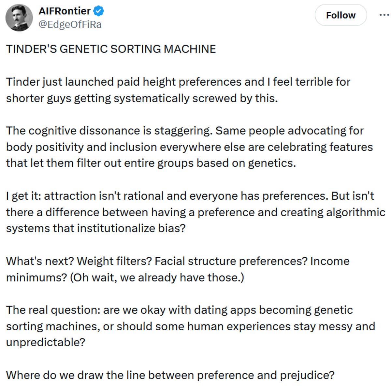
Task: Click the Follow button
Action: (x=341, y=15)
